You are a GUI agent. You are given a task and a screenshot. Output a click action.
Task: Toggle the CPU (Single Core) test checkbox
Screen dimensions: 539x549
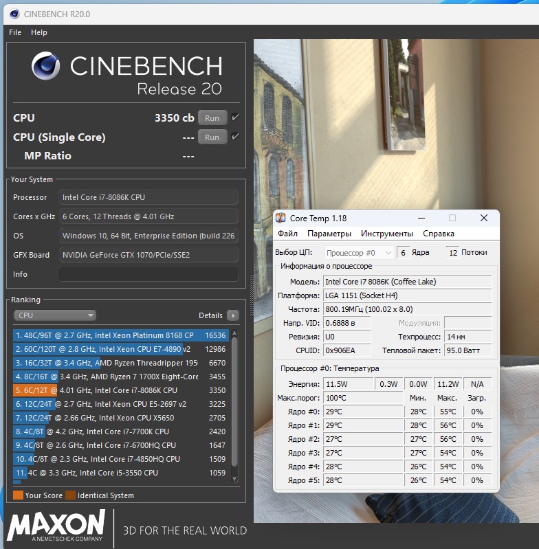(x=235, y=137)
